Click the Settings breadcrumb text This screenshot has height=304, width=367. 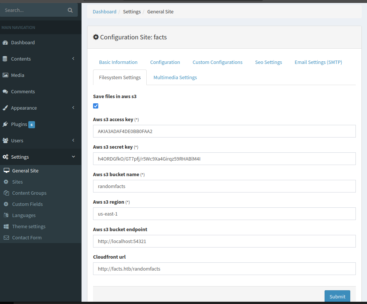pos(132,12)
